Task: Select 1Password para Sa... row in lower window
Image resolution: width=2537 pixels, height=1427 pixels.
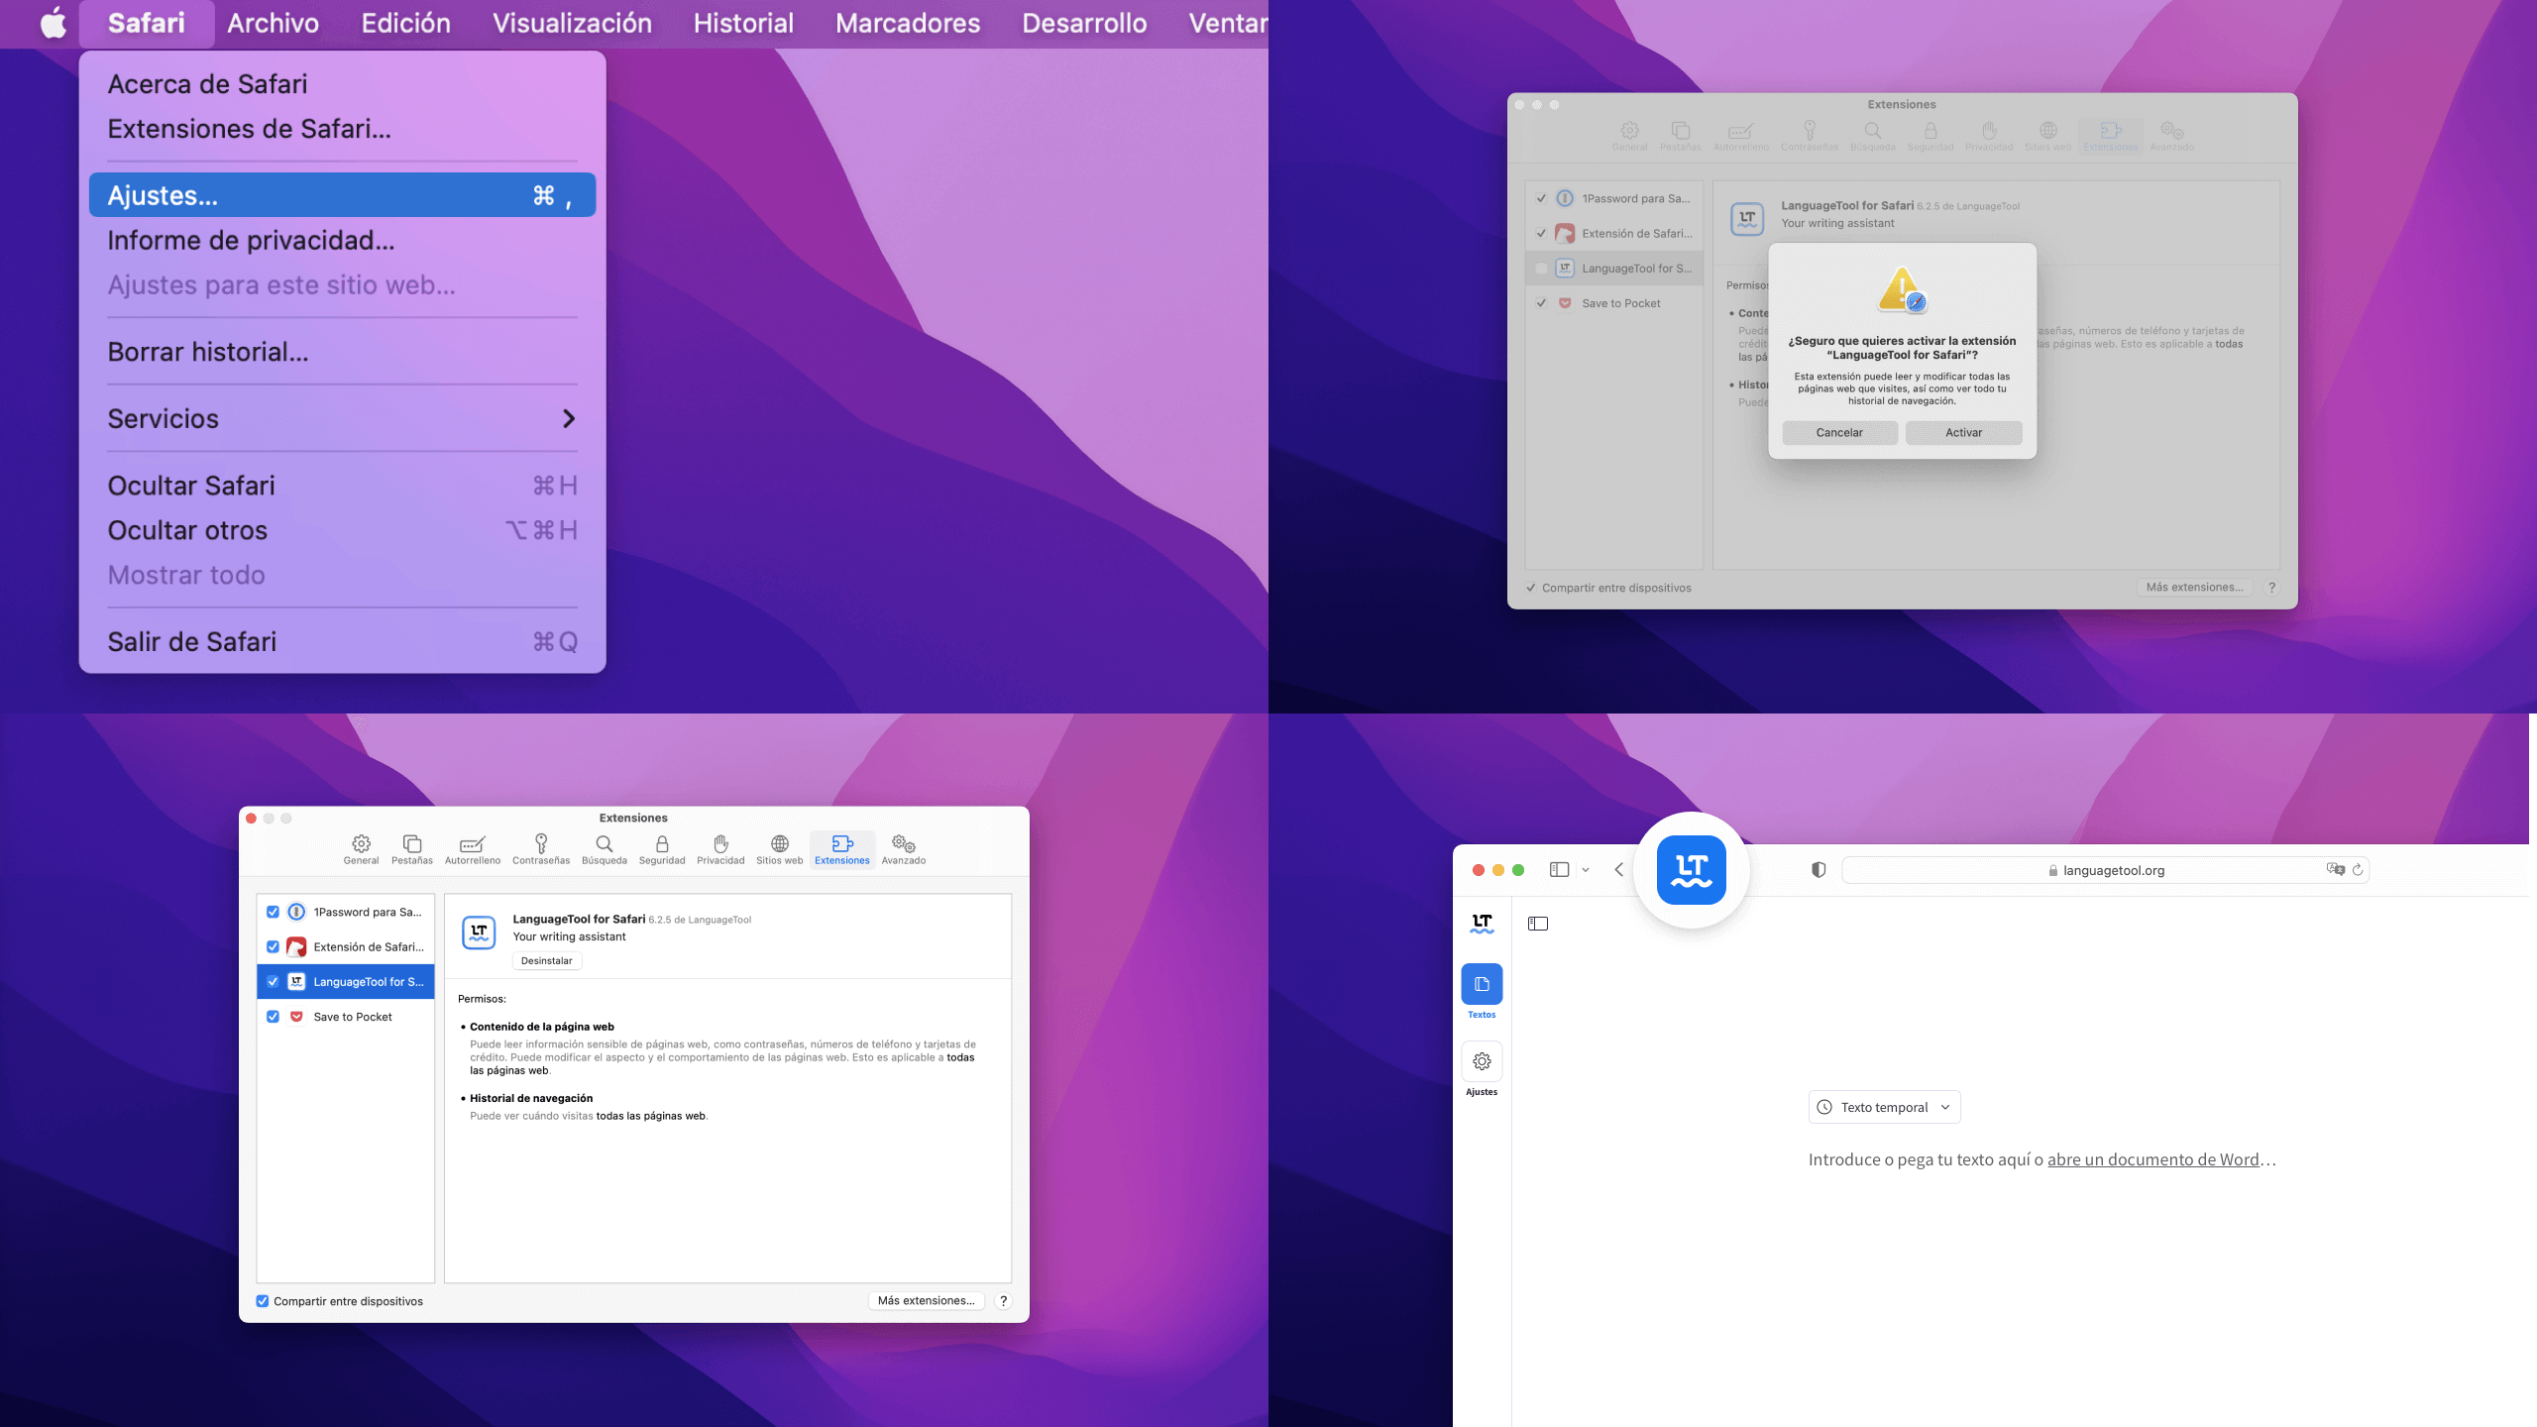Action: tap(346, 912)
